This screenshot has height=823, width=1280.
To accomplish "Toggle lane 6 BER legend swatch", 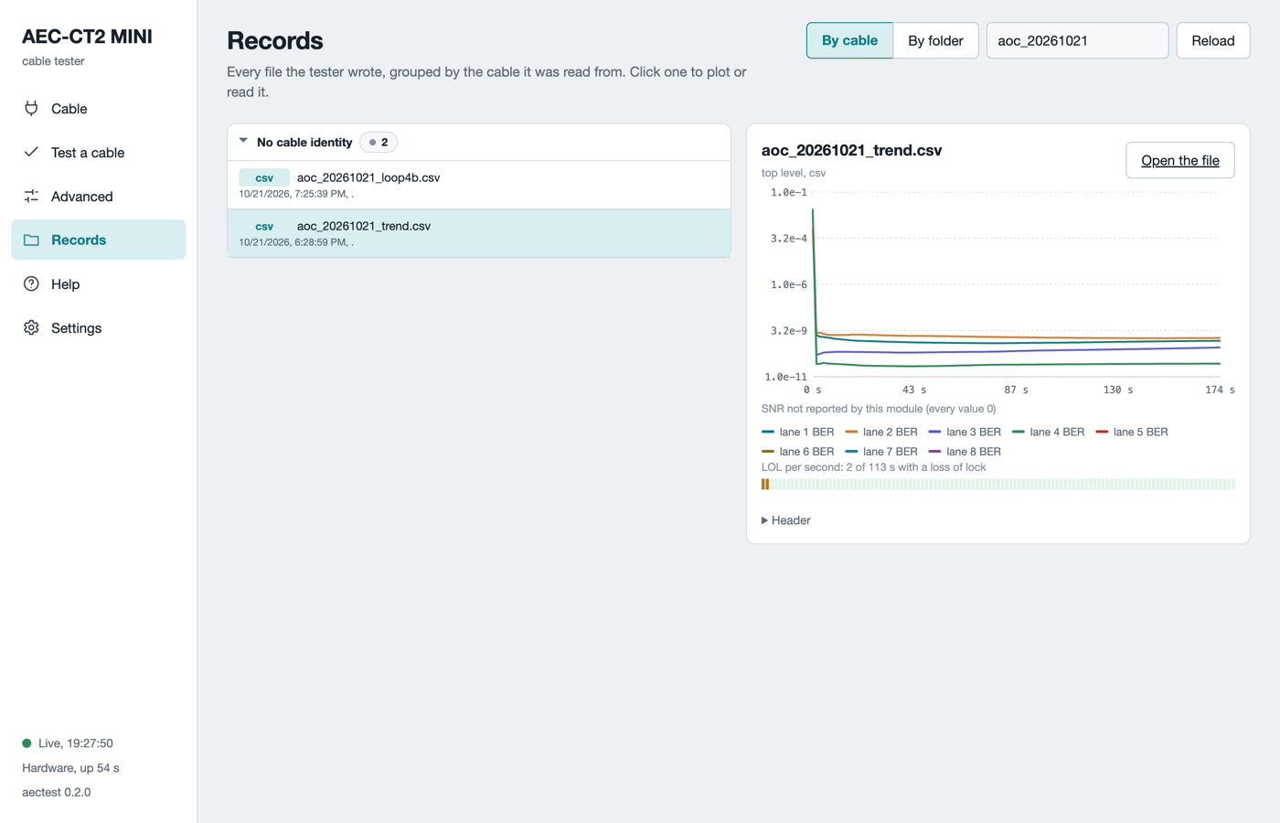I will 768,451.
